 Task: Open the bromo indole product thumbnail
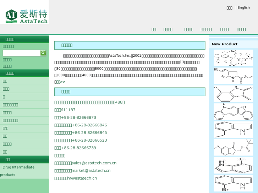[233, 183]
